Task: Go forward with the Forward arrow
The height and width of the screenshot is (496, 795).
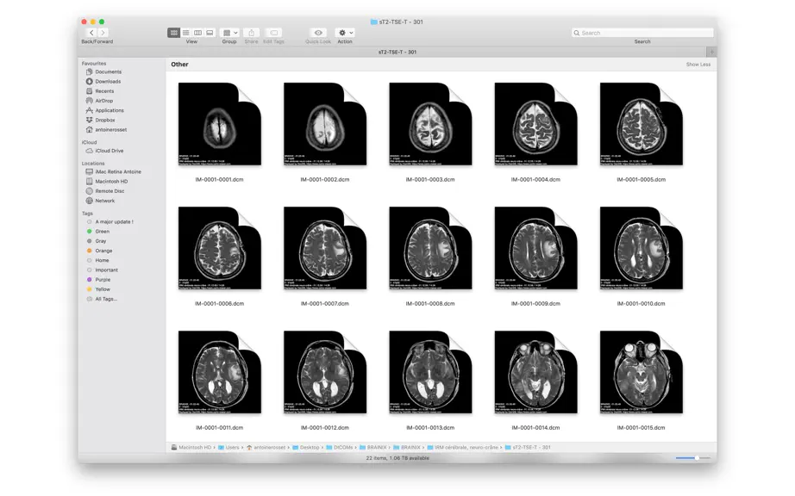Action: click(103, 33)
